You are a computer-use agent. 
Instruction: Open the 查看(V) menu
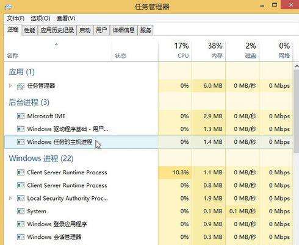click(66, 18)
